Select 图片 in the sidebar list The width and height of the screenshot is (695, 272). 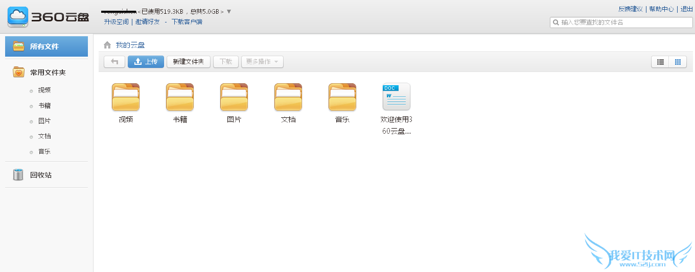pos(44,121)
